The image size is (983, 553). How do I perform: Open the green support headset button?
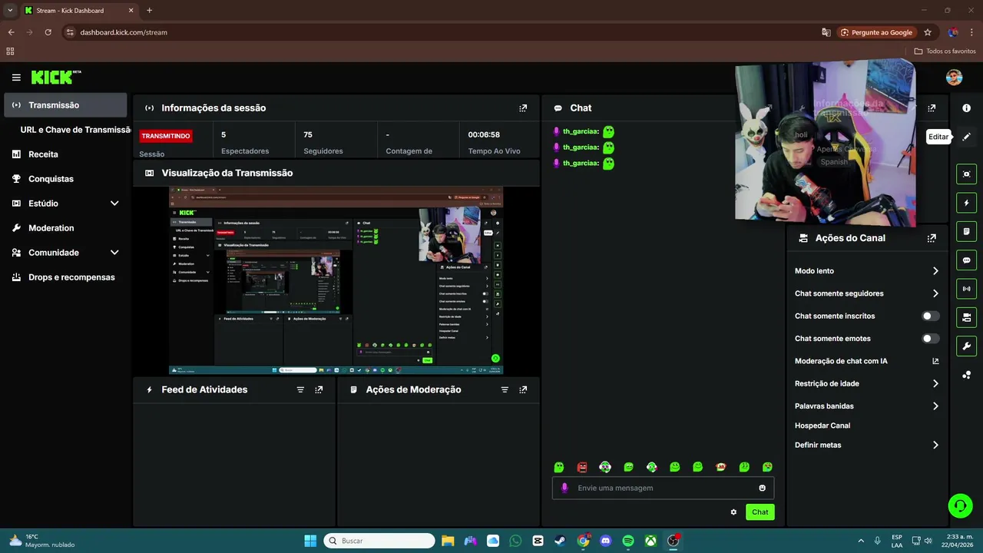click(960, 505)
